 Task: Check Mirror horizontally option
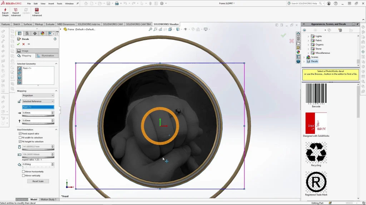24,172
